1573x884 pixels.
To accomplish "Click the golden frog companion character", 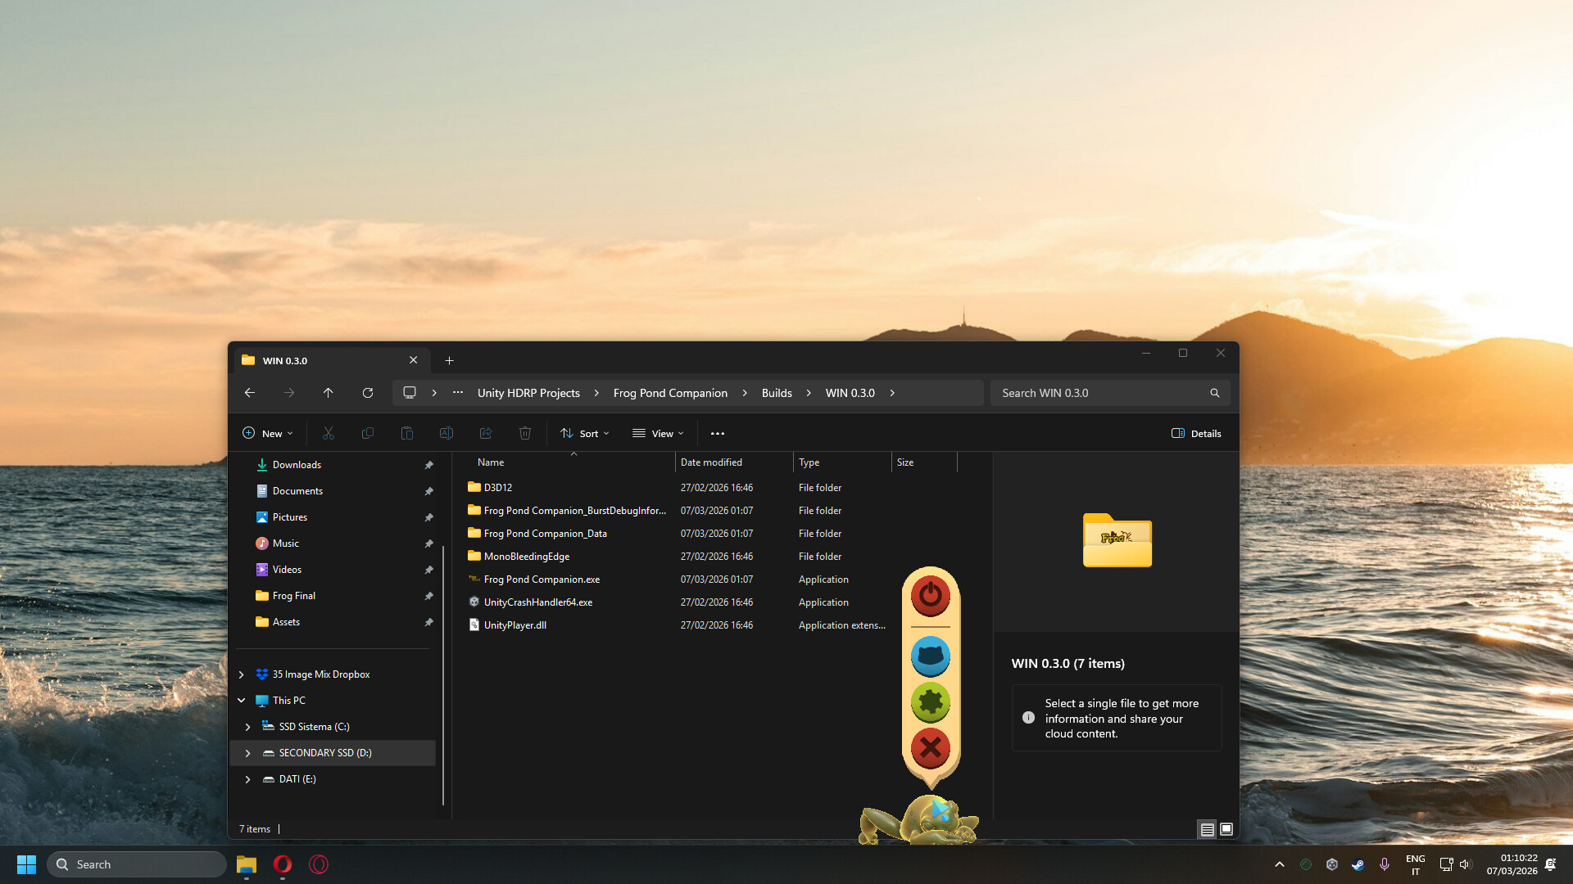I will tap(920, 821).
